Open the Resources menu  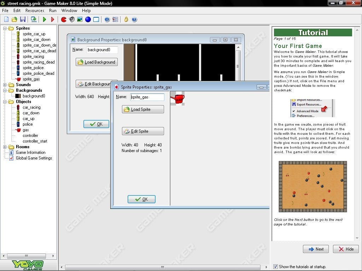[x=35, y=11]
